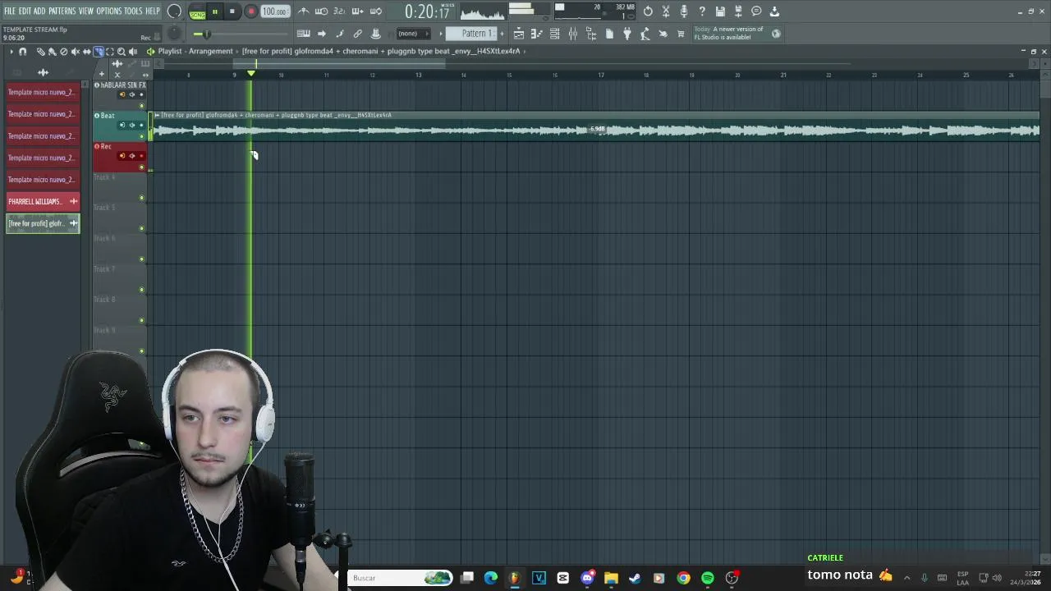Select the playlist slice tool
The width and height of the screenshot is (1051, 591).
(x=98, y=52)
